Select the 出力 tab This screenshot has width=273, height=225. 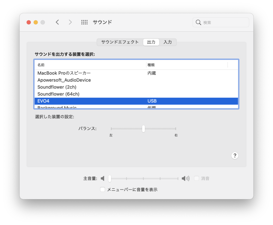pos(151,42)
